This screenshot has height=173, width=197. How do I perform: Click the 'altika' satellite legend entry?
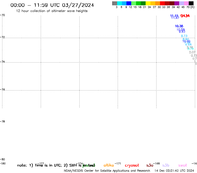coord(109,165)
